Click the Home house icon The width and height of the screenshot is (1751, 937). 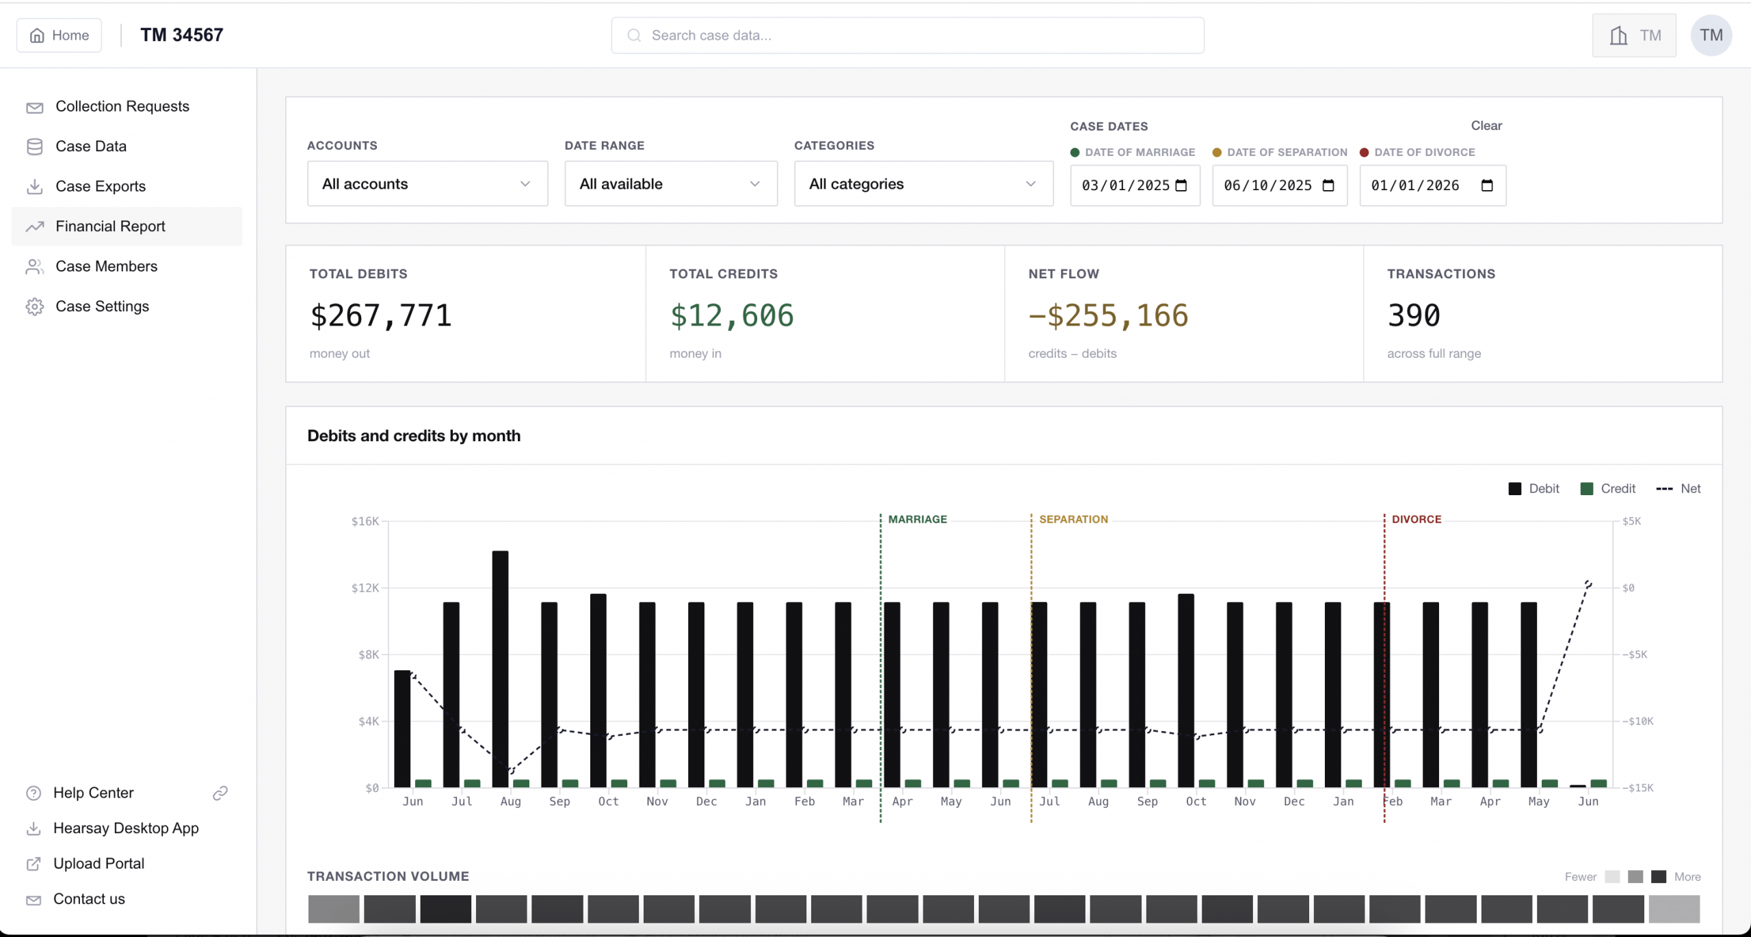tap(37, 36)
